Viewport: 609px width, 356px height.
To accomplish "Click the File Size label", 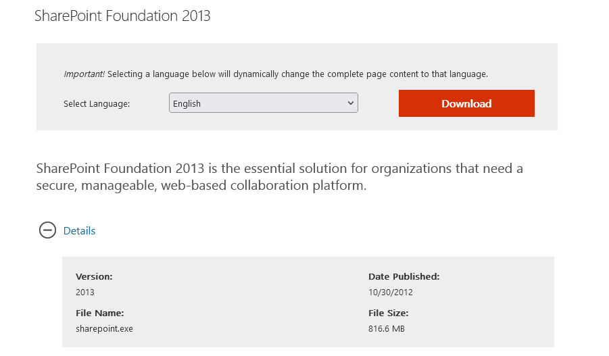I will (x=388, y=313).
